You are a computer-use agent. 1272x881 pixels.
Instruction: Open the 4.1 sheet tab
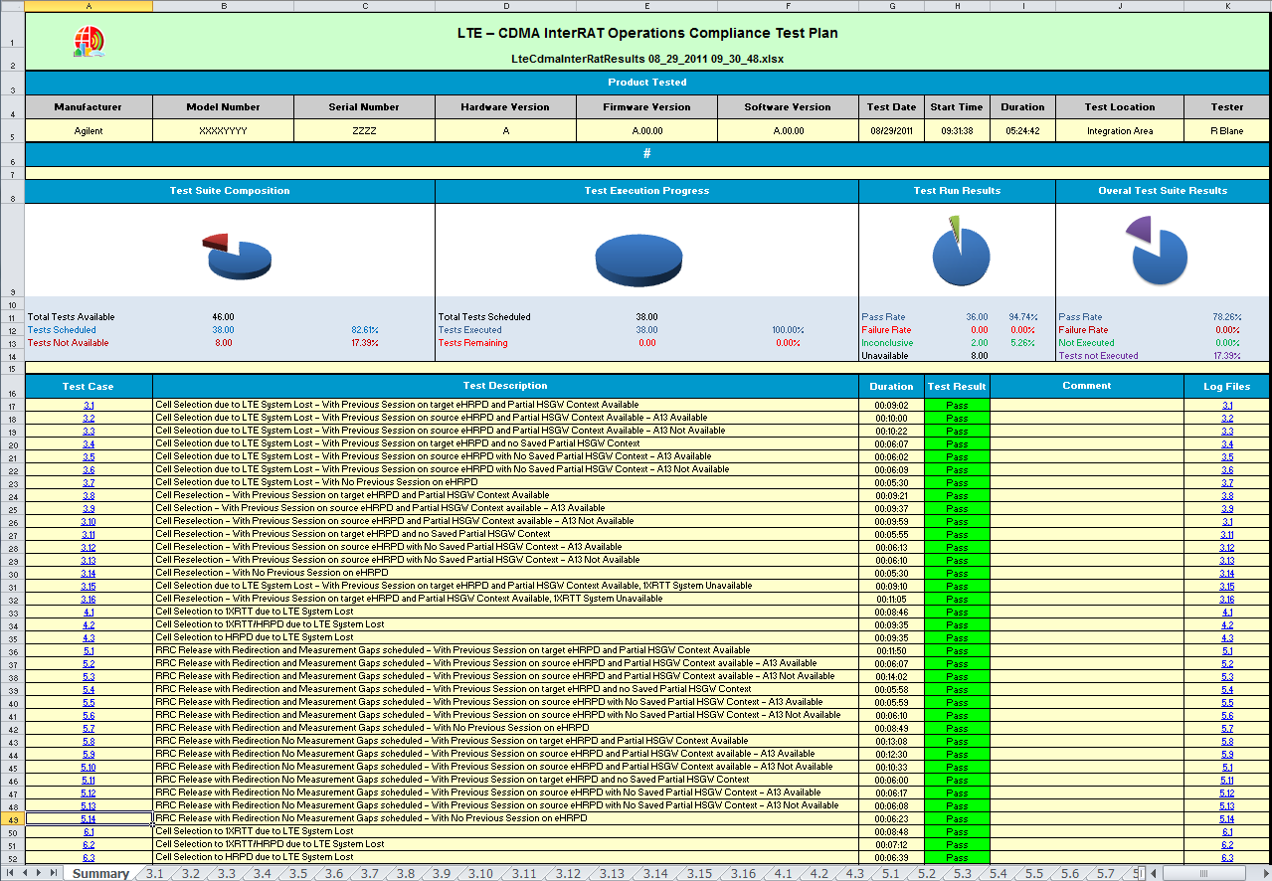(x=783, y=874)
